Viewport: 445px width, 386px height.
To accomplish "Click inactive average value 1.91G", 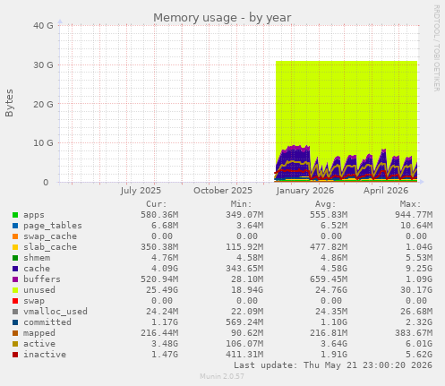I will click(334, 355).
